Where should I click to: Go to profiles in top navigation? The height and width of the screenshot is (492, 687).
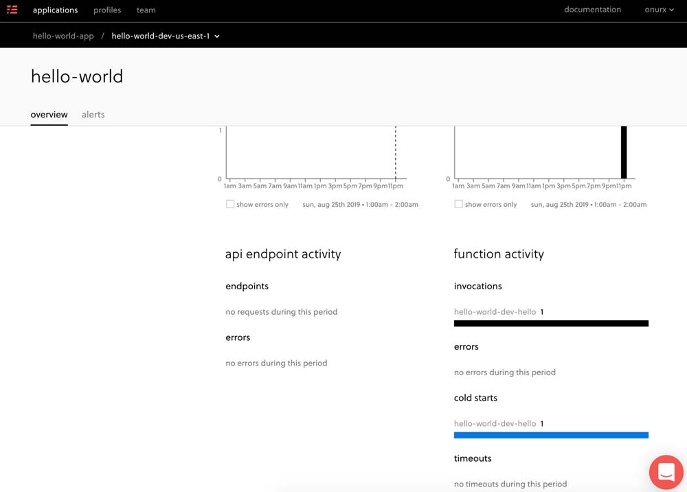pos(107,10)
